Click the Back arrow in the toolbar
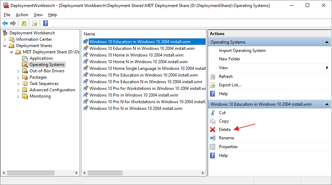 [x=5, y=24]
